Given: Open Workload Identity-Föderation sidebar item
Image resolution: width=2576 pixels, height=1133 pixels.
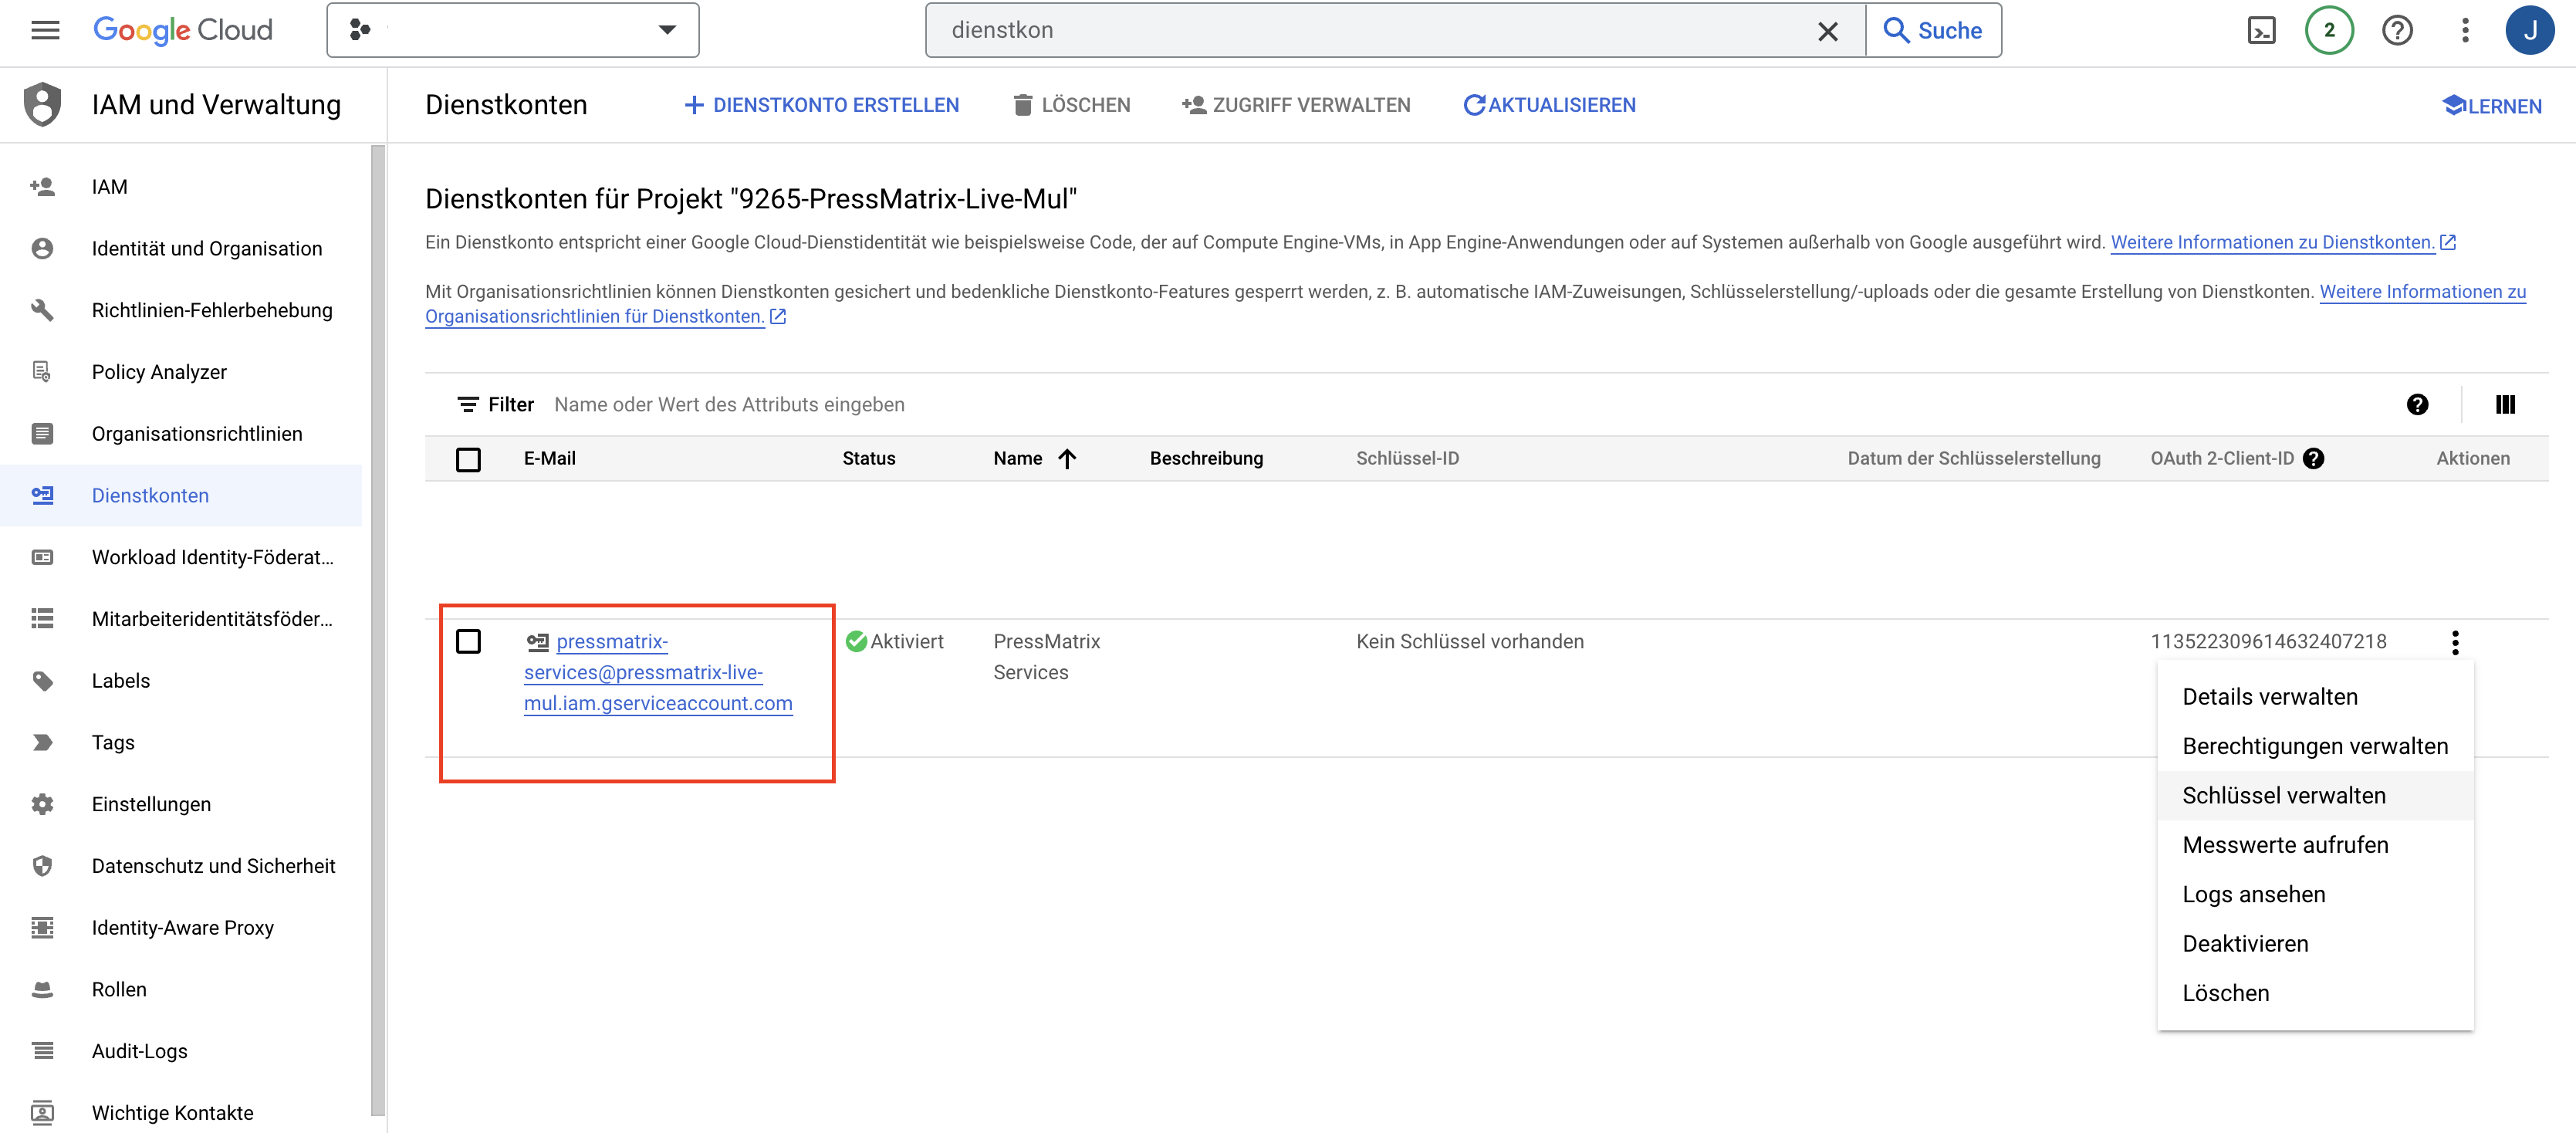Looking at the screenshot, I should click(x=181, y=557).
